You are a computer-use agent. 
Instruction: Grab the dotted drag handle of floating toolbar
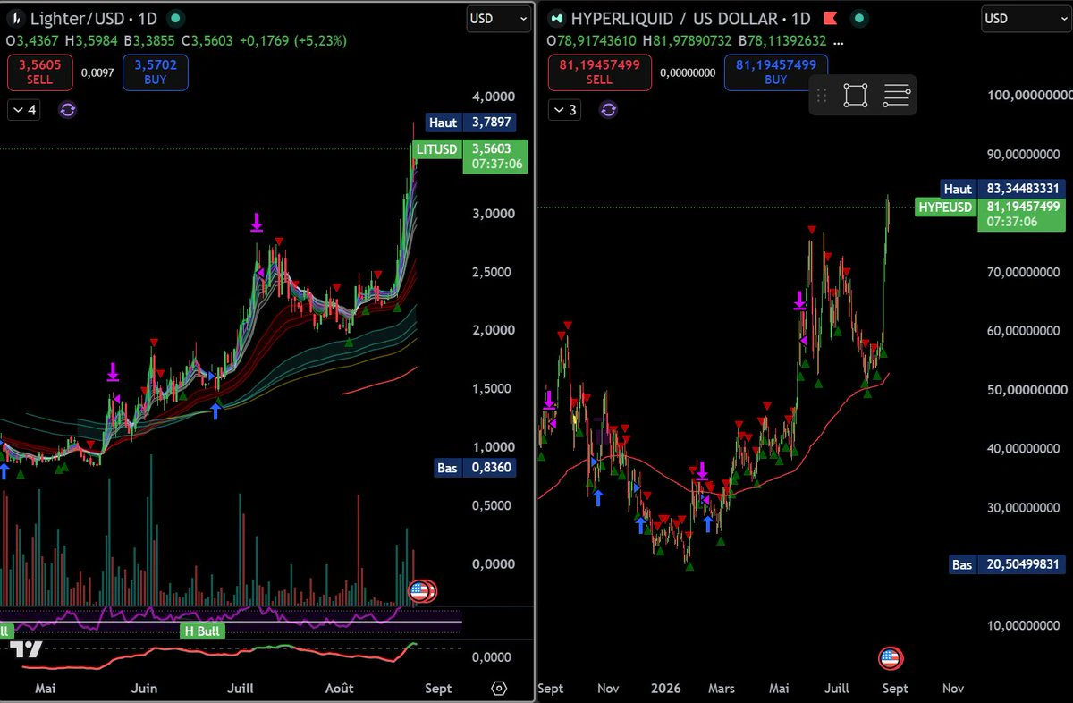[822, 95]
